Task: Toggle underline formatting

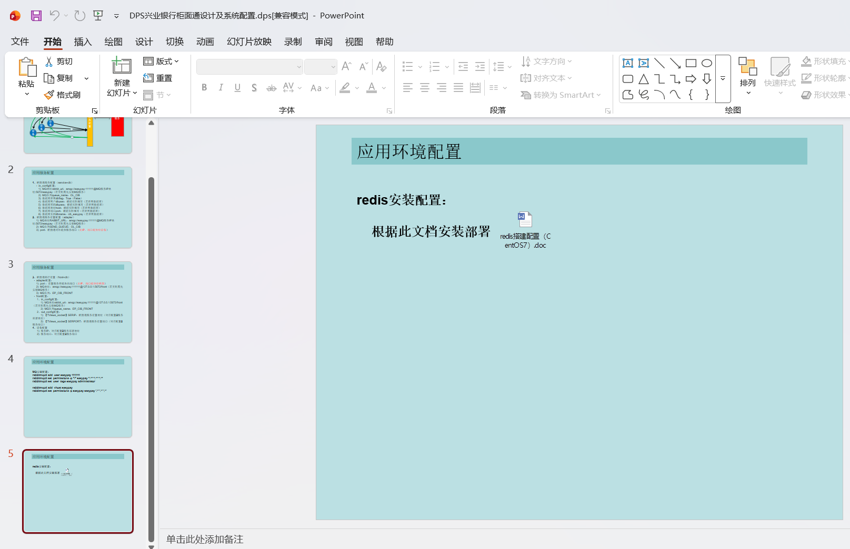Action: click(x=237, y=88)
